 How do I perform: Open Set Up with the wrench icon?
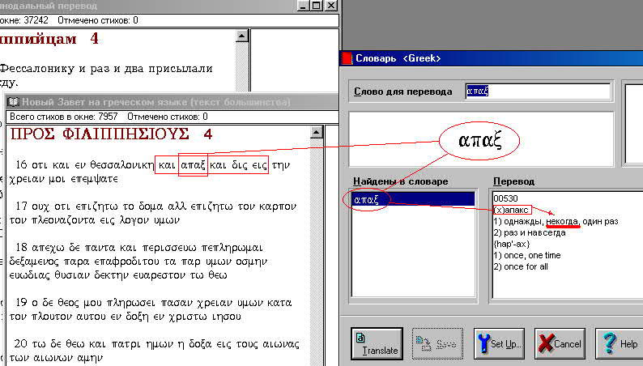[500, 344]
